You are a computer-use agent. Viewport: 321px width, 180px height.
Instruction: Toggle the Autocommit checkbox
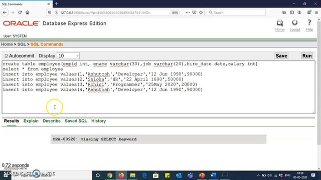click(x=7, y=55)
